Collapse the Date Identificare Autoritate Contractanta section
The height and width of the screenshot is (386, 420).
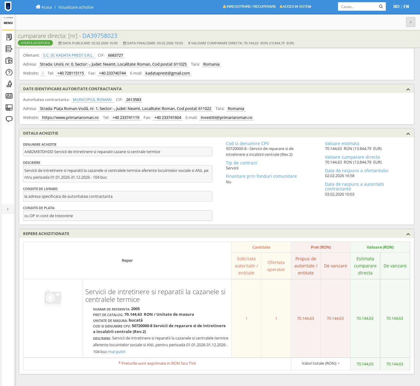coord(408,89)
